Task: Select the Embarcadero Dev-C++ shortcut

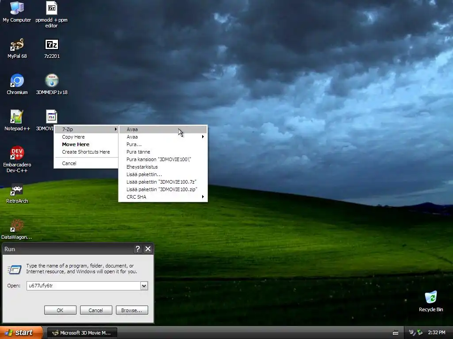Action: pyautogui.click(x=17, y=159)
